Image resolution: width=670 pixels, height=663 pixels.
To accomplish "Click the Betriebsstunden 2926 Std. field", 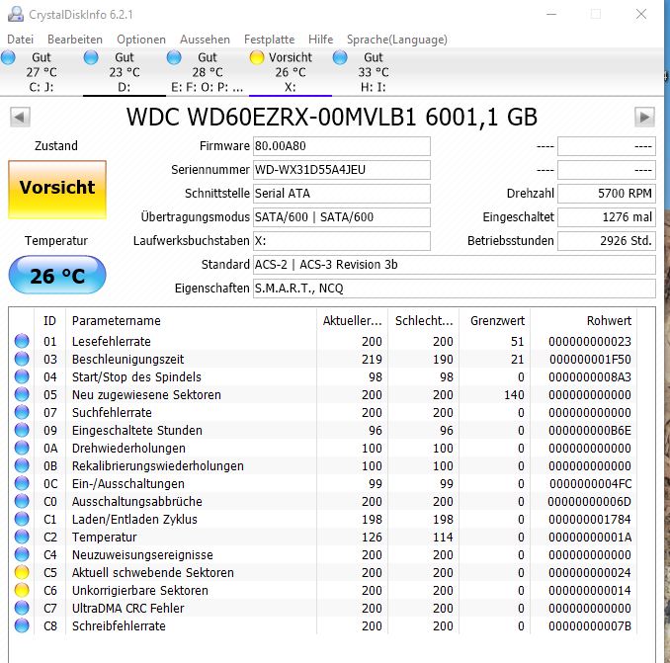I will point(607,241).
